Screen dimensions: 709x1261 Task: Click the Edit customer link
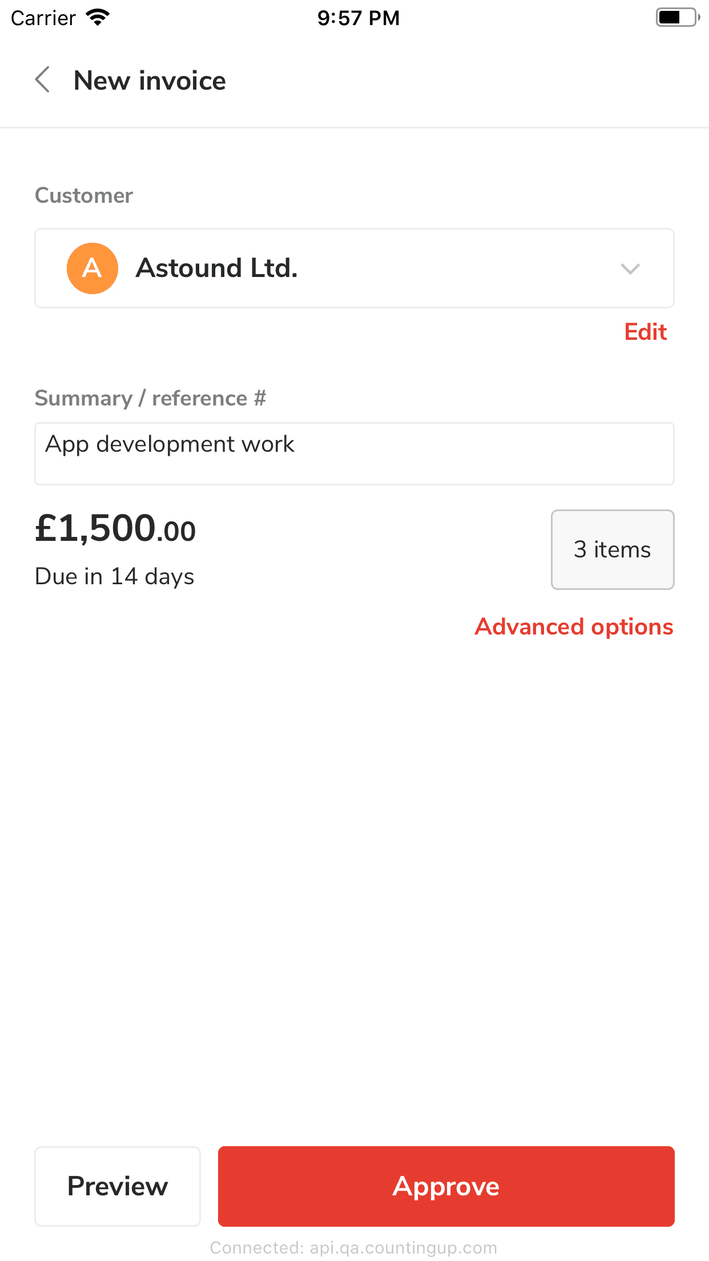[x=645, y=332]
